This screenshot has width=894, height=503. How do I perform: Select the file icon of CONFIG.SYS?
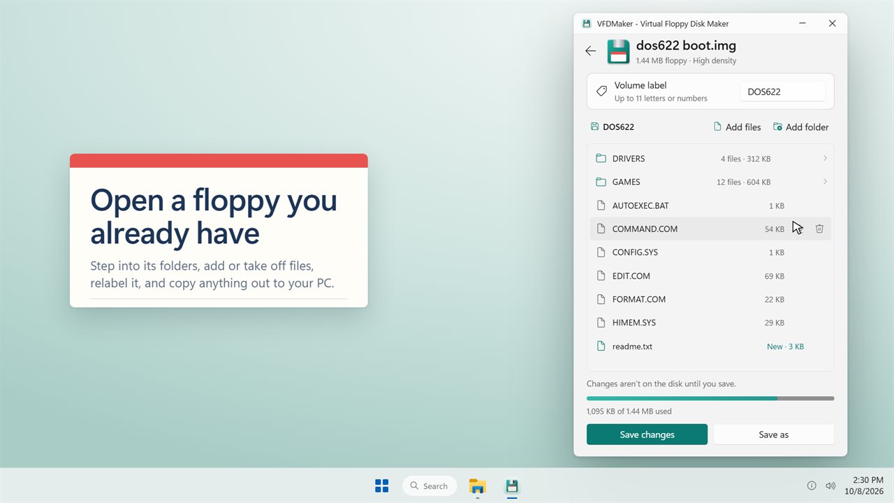click(601, 252)
